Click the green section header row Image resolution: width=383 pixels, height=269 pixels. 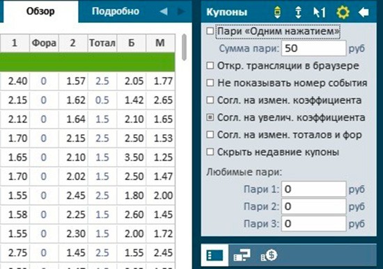point(88,62)
